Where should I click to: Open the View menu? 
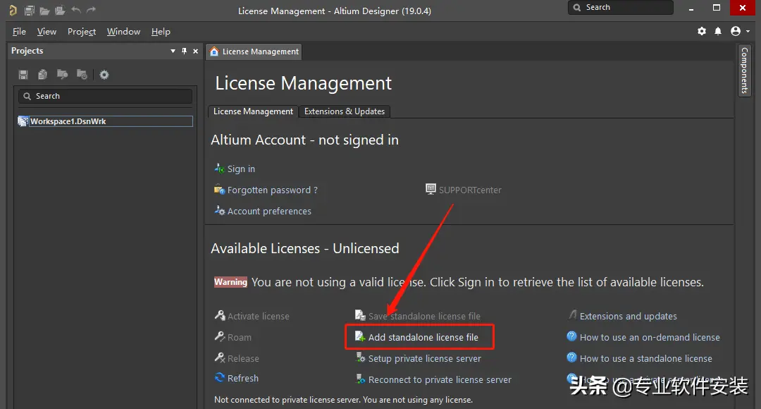[47, 32]
